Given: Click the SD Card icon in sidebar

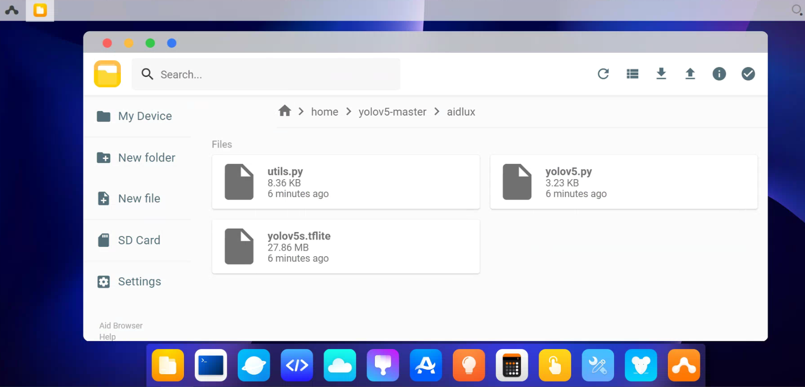Looking at the screenshot, I should 104,240.
